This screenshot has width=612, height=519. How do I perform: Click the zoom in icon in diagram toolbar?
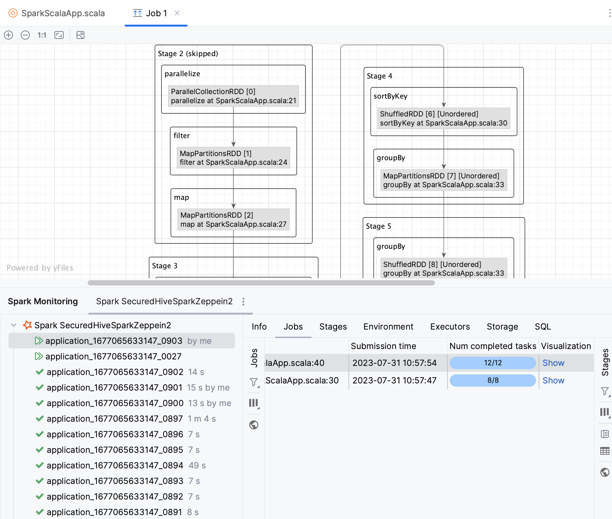point(8,35)
